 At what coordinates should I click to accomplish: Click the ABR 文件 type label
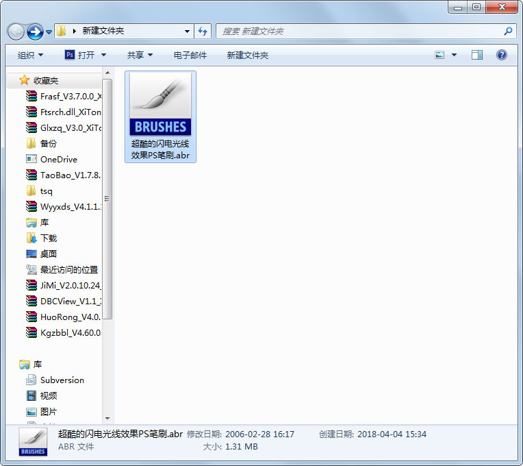pyautogui.click(x=76, y=447)
